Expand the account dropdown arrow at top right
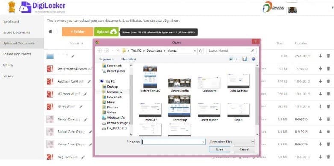The height and width of the screenshot is (166, 334). [332, 7]
